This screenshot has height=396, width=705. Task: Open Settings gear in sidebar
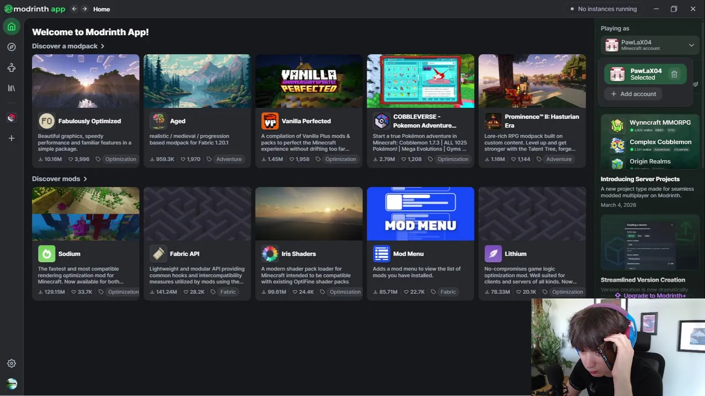(x=12, y=364)
